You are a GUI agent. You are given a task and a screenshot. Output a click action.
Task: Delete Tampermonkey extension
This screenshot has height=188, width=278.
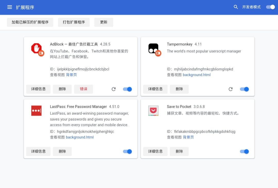click(179, 89)
